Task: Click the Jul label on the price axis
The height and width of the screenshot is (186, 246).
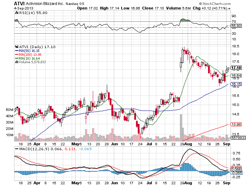Action: [x=149, y=144]
